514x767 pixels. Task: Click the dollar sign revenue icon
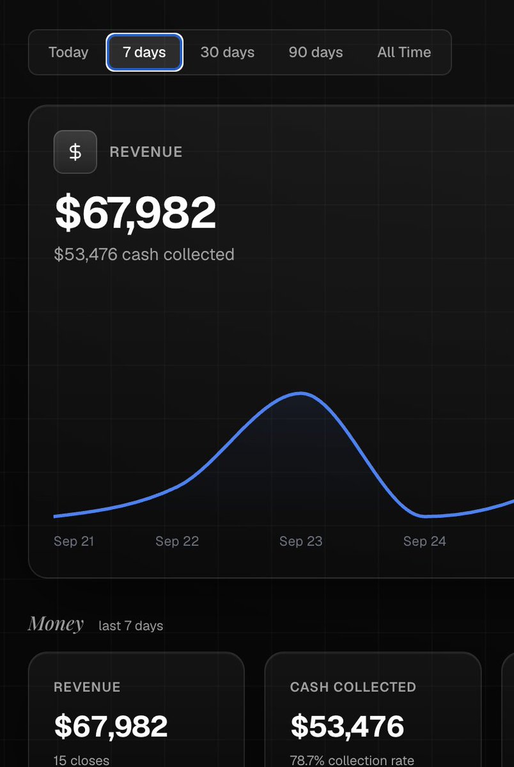[75, 152]
